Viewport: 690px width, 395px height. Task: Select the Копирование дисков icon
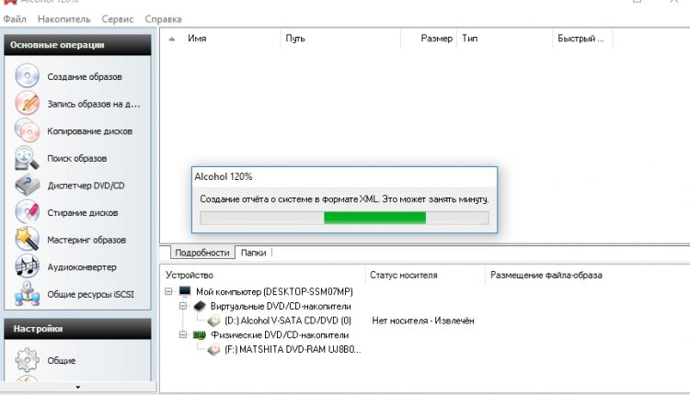click(x=27, y=130)
